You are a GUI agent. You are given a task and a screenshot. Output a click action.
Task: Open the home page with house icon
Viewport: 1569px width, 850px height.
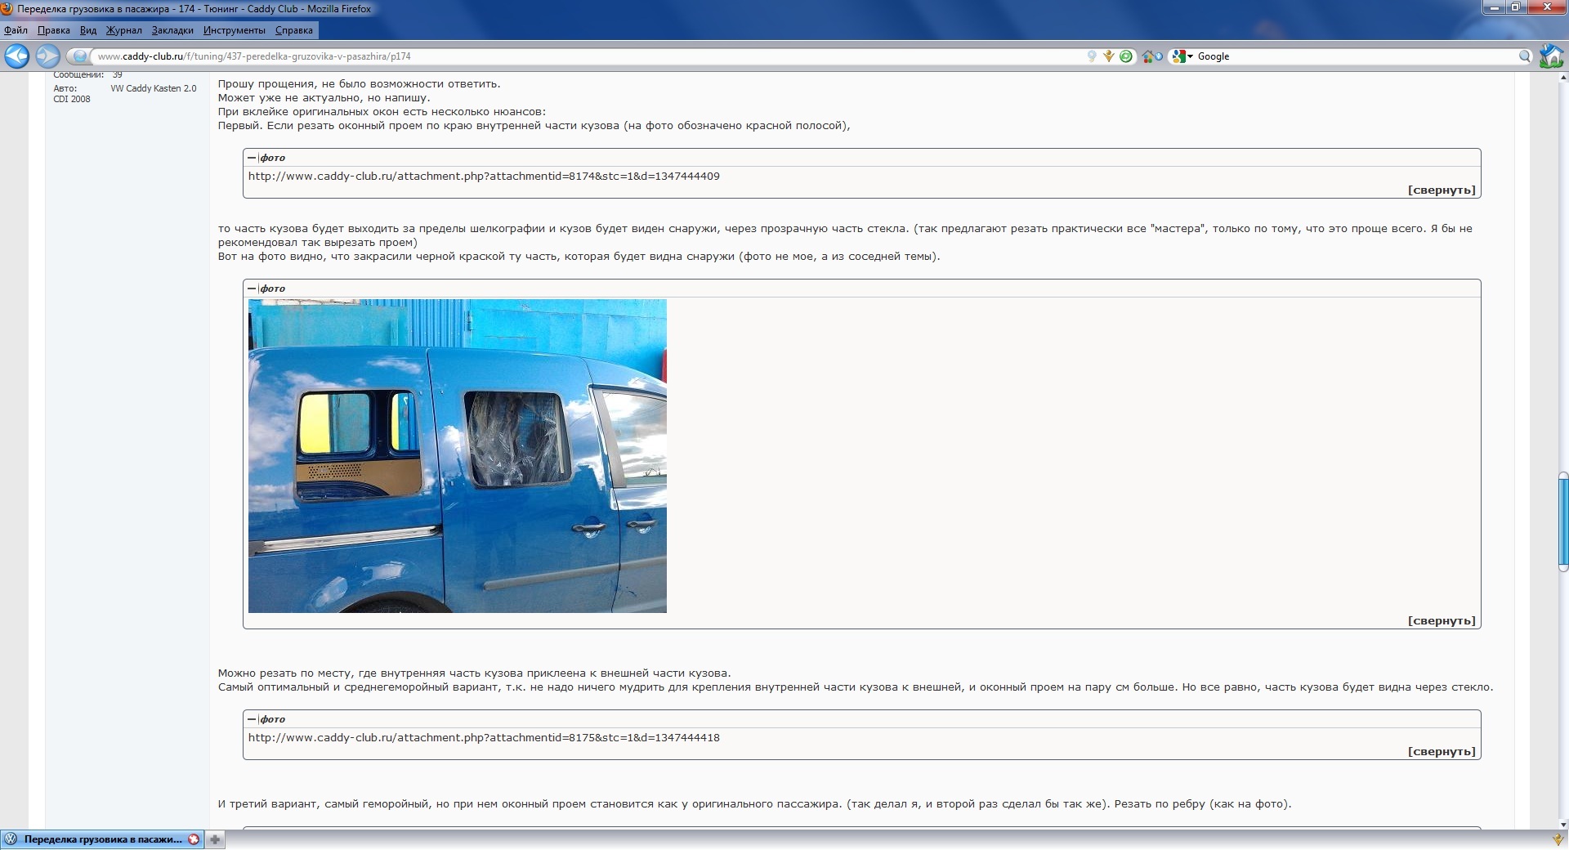pos(1551,56)
